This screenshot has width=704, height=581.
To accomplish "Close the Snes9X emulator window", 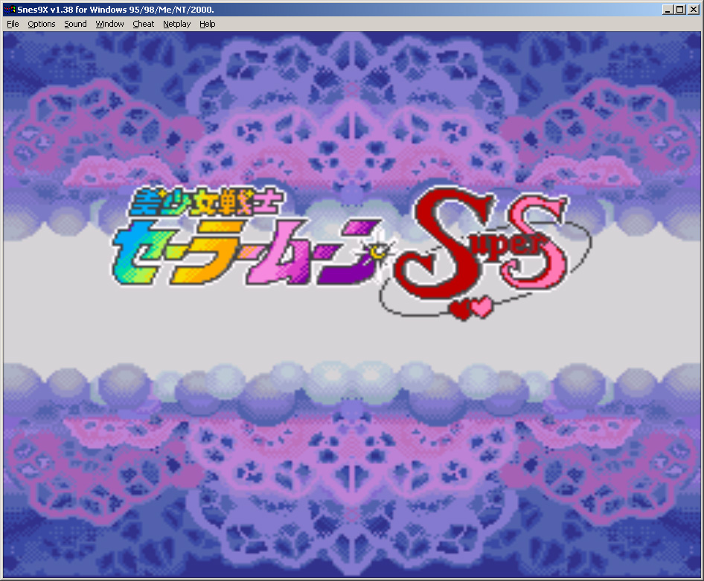I will pos(693,9).
